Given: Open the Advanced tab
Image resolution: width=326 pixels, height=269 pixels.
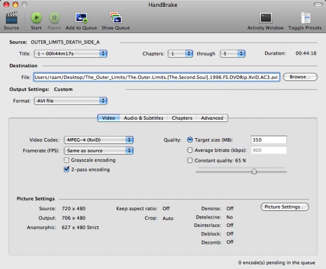Looking at the screenshot, I should coord(212,118).
